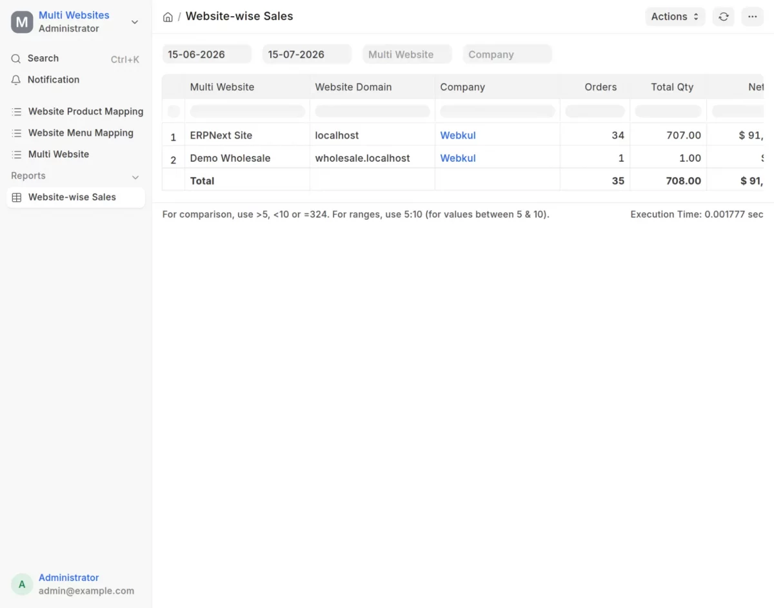Click the filter box under Multi Website column
The width and height of the screenshot is (774, 608).
(x=248, y=112)
